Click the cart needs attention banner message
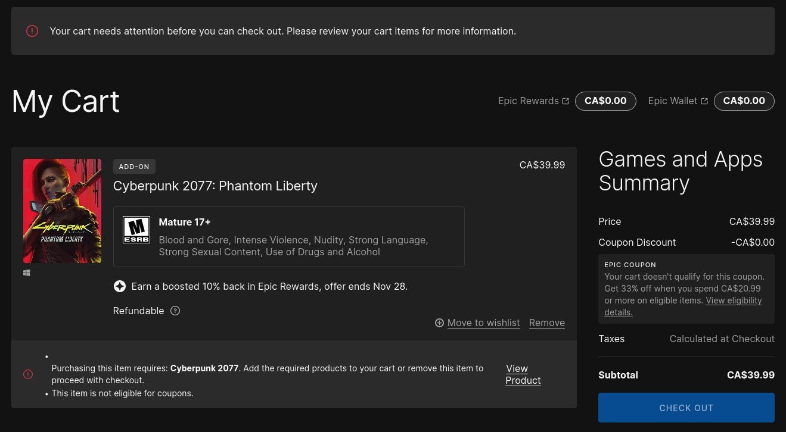786x432 pixels. coord(283,31)
